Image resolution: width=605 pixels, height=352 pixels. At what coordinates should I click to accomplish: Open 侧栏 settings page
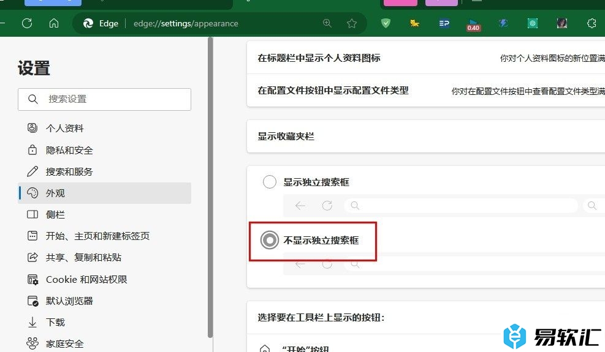pyautogui.click(x=55, y=215)
